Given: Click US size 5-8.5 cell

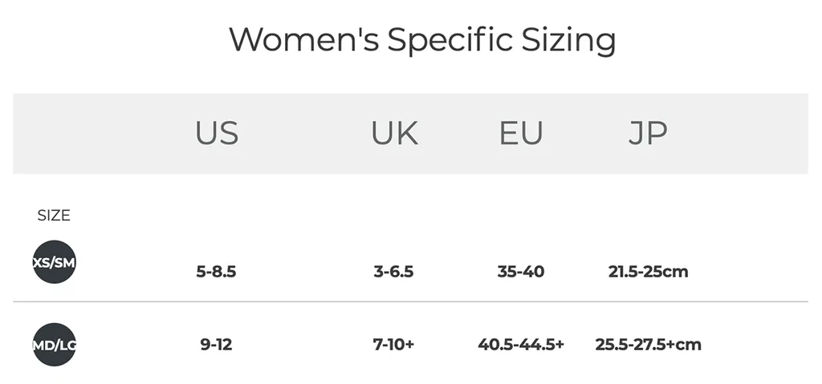Looking at the screenshot, I should click(216, 272).
